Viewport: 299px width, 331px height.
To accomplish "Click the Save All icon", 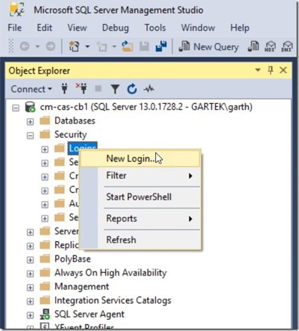I will coord(161,46).
